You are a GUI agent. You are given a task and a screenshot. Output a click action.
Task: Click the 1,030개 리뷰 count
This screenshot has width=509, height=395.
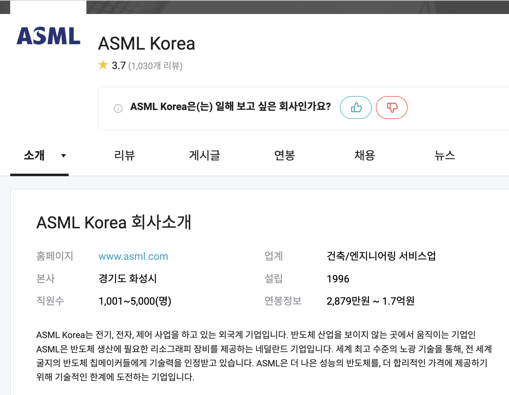(155, 66)
